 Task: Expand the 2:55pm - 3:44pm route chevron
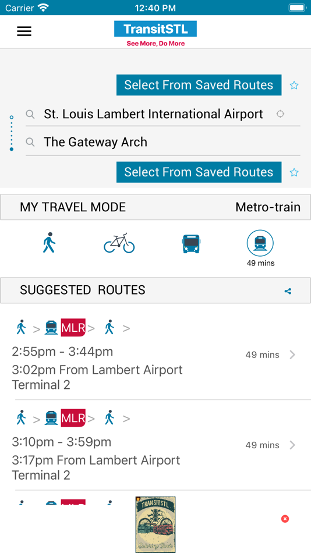pos(292,355)
